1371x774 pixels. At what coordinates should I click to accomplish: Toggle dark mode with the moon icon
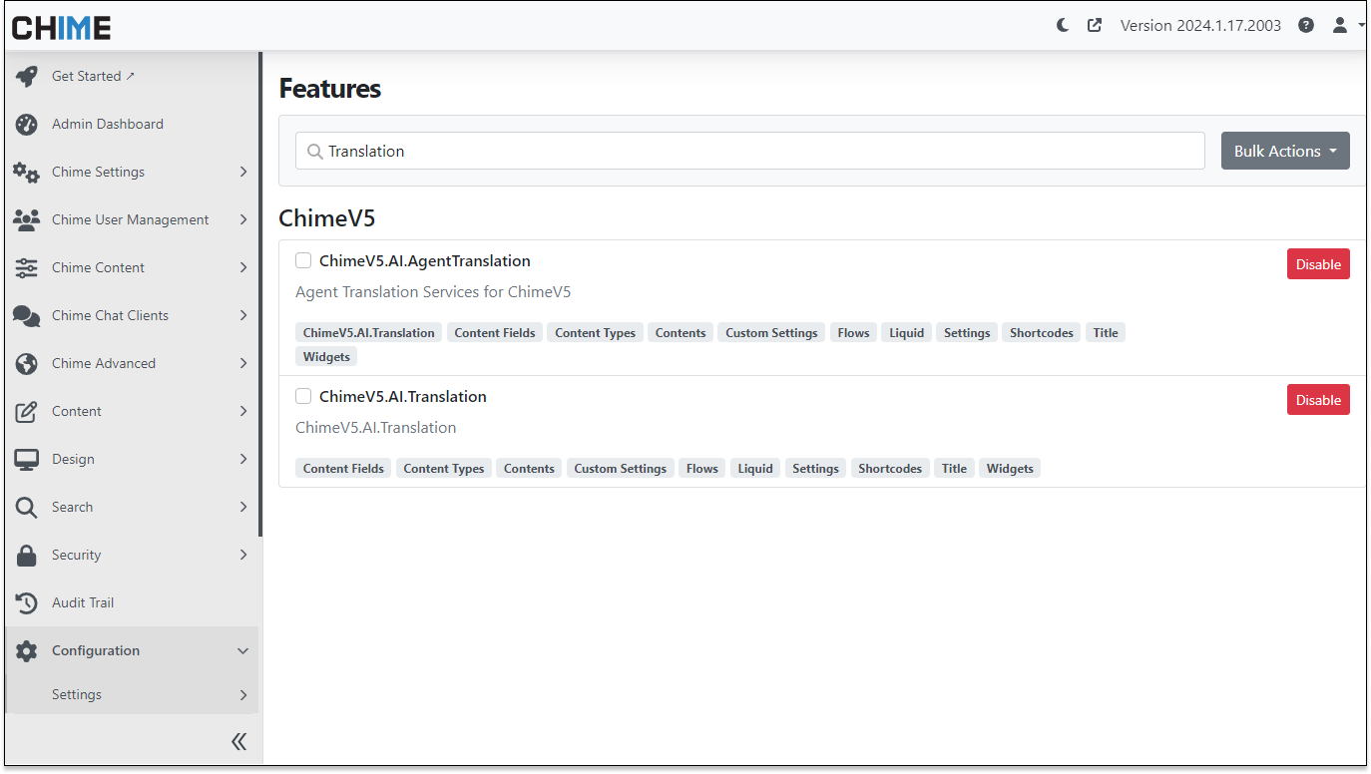coord(1063,26)
